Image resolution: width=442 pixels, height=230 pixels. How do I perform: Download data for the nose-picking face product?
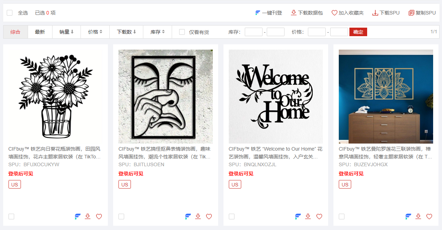[x=198, y=217]
